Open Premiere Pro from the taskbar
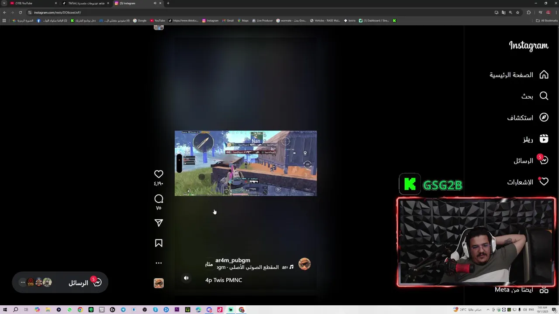Screen dimensions: 559x314 tap(177, 310)
